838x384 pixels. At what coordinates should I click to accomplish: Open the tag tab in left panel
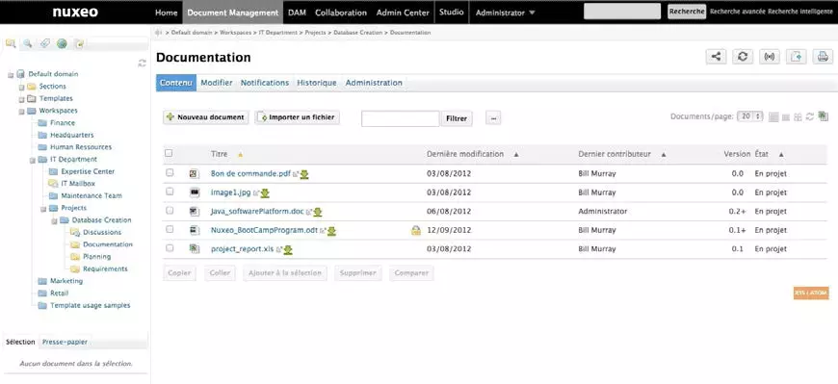[x=45, y=44]
